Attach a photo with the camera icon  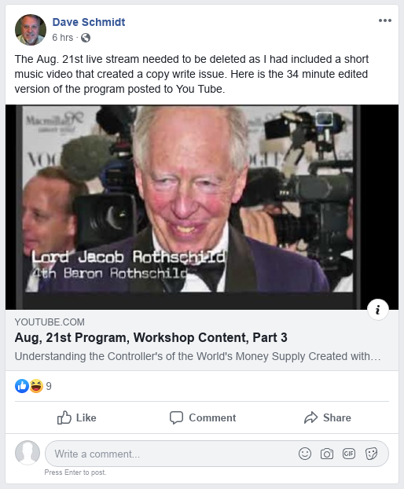point(327,454)
